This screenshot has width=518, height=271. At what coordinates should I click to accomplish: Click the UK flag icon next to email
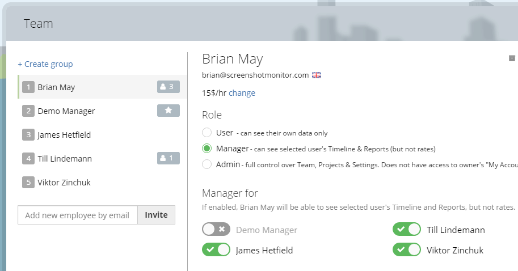point(316,75)
